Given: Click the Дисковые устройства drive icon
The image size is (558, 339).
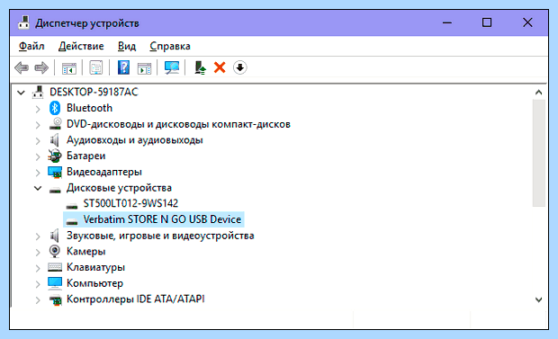Looking at the screenshot, I should click(55, 190).
